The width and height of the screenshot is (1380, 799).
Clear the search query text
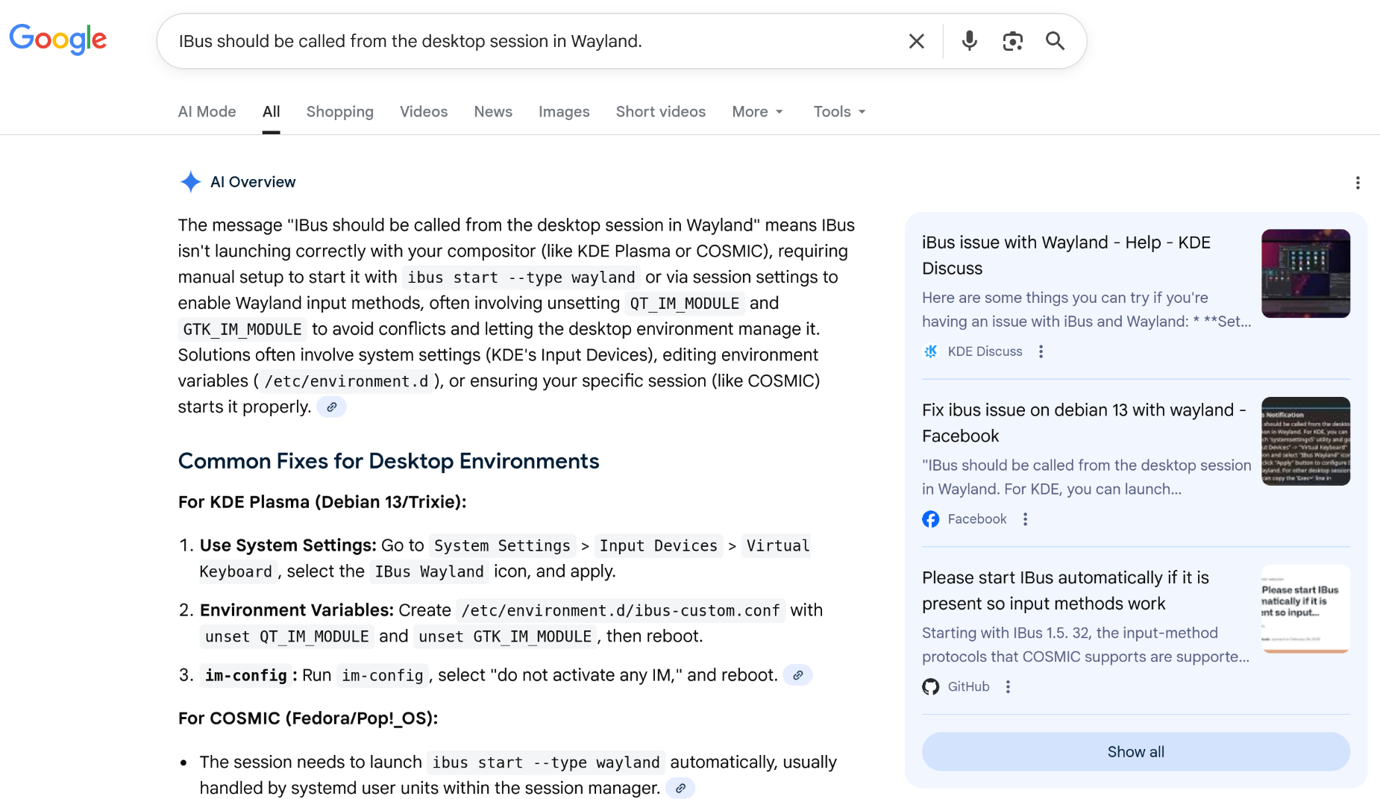click(916, 41)
